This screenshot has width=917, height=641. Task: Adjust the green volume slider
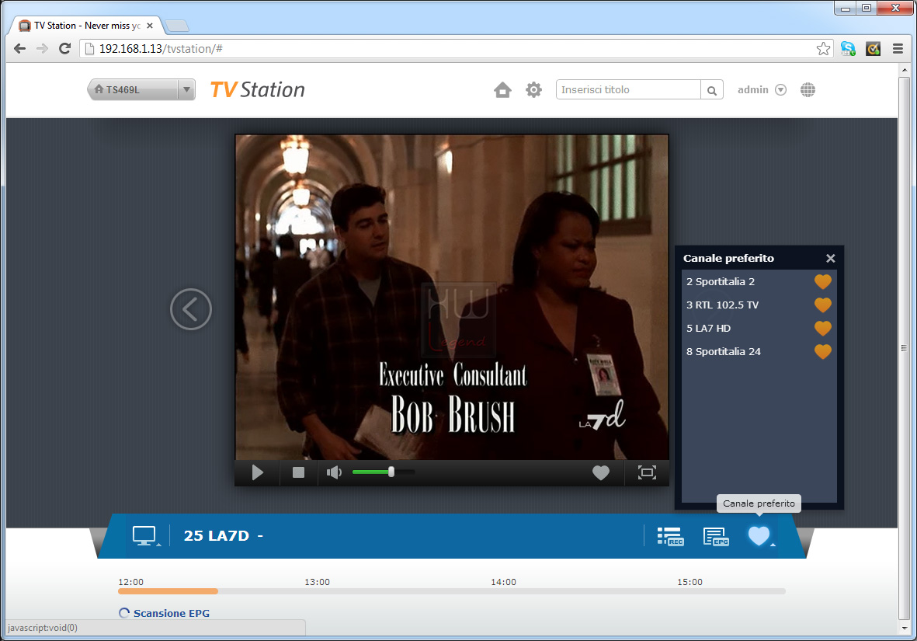coord(384,472)
